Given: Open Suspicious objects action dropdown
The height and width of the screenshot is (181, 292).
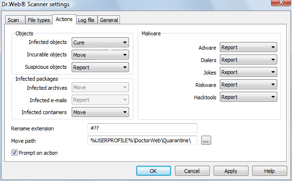Looking at the screenshot, I should (x=100, y=67).
